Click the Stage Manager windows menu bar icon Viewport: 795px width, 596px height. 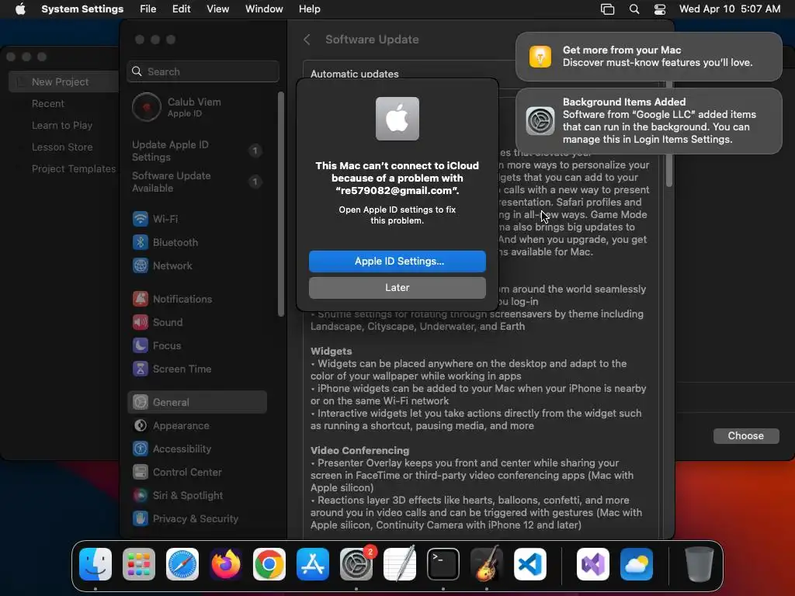(607, 9)
